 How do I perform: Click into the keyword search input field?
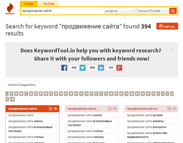point(62,11)
